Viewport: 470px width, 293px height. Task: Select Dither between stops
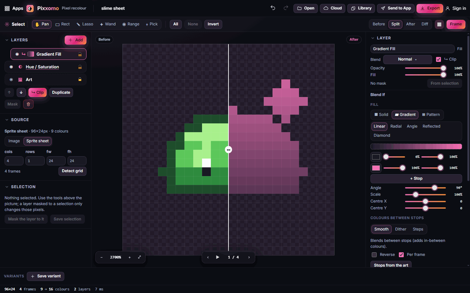point(400,229)
